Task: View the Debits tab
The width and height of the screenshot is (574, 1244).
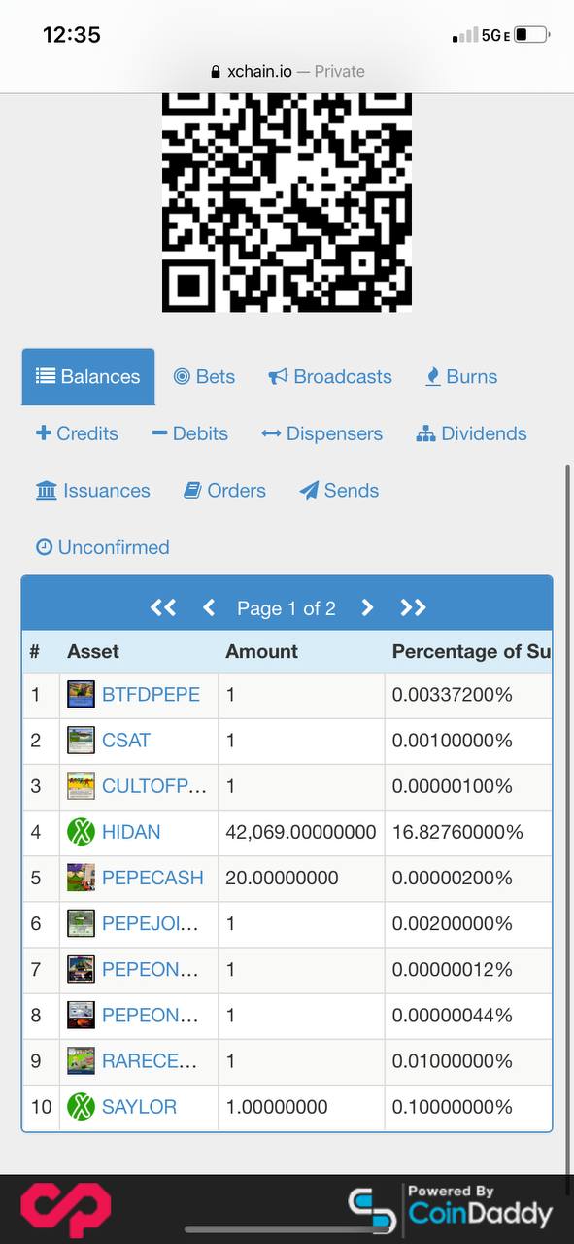Action: 189,433
